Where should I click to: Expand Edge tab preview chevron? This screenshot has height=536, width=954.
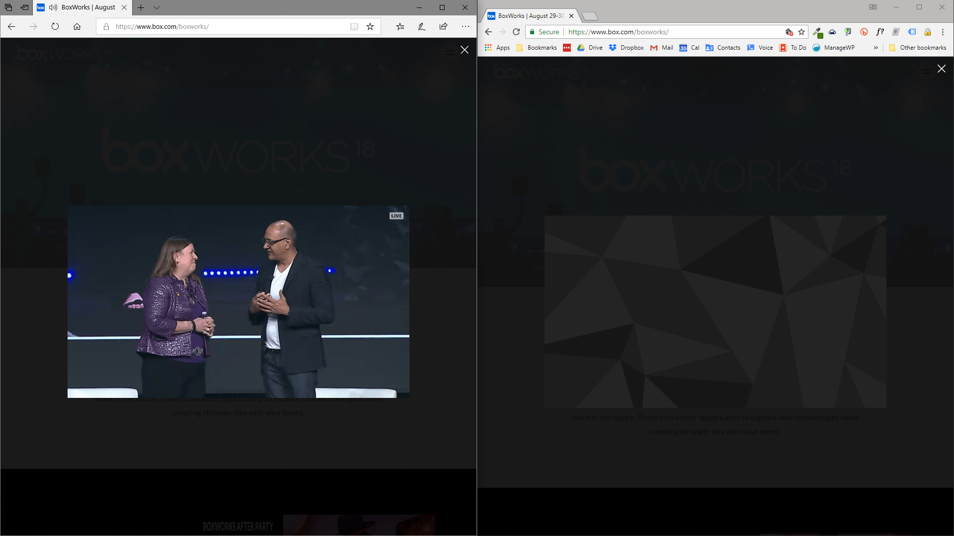157,7
